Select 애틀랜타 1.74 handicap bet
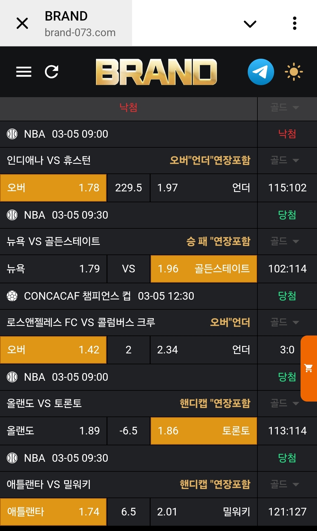317x531 pixels. [53, 512]
